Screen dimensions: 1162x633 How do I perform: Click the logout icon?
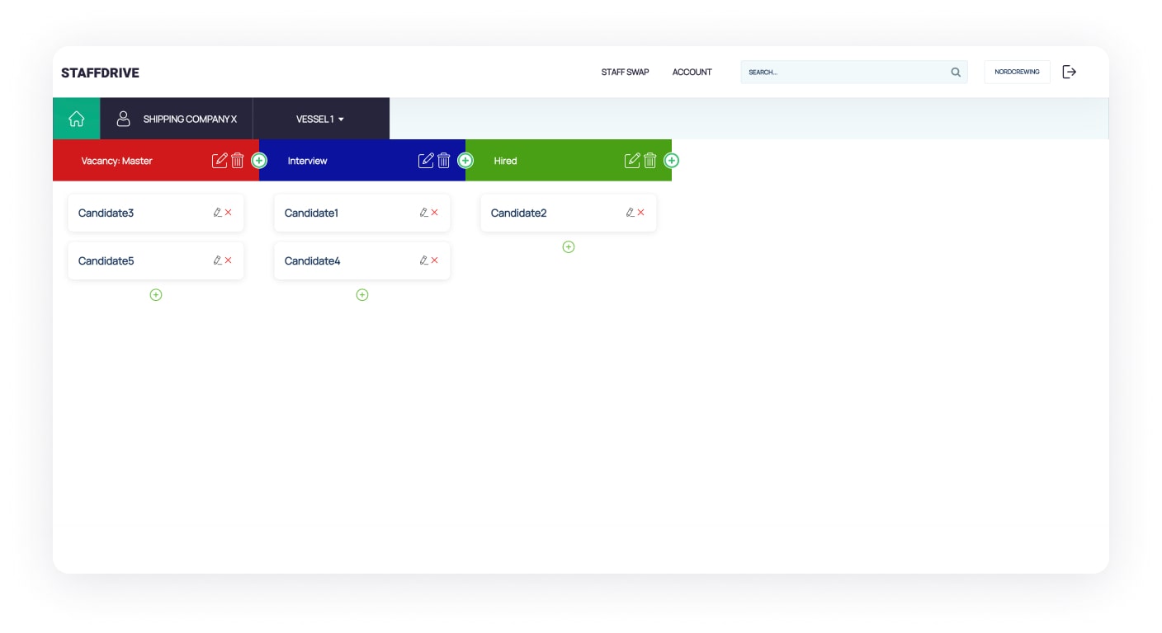coord(1070,72)
